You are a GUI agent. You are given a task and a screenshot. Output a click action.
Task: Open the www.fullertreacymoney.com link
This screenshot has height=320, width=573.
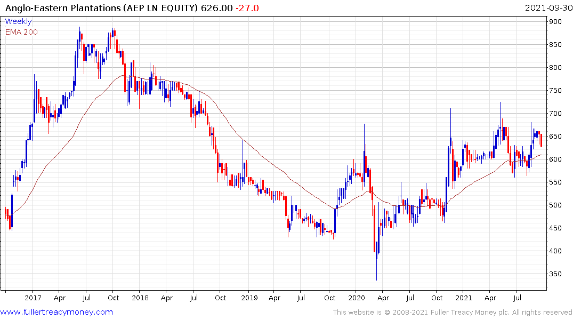[57, 312]
